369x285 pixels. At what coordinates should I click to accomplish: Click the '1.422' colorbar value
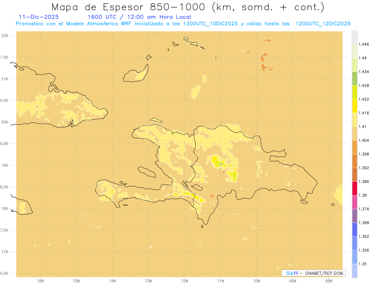click(x=363, y=99)
